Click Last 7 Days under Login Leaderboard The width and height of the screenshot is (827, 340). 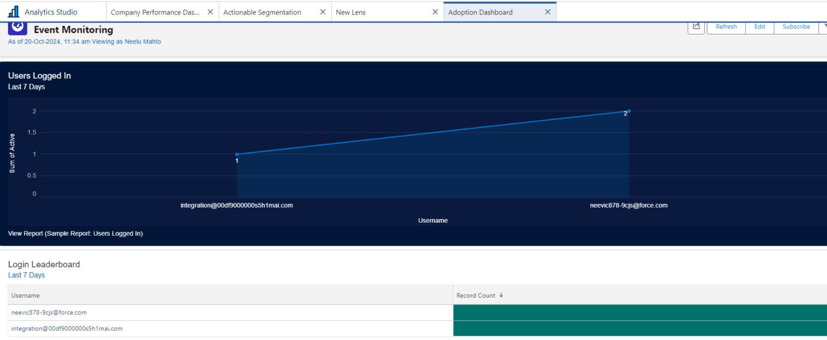click(26, 275)
